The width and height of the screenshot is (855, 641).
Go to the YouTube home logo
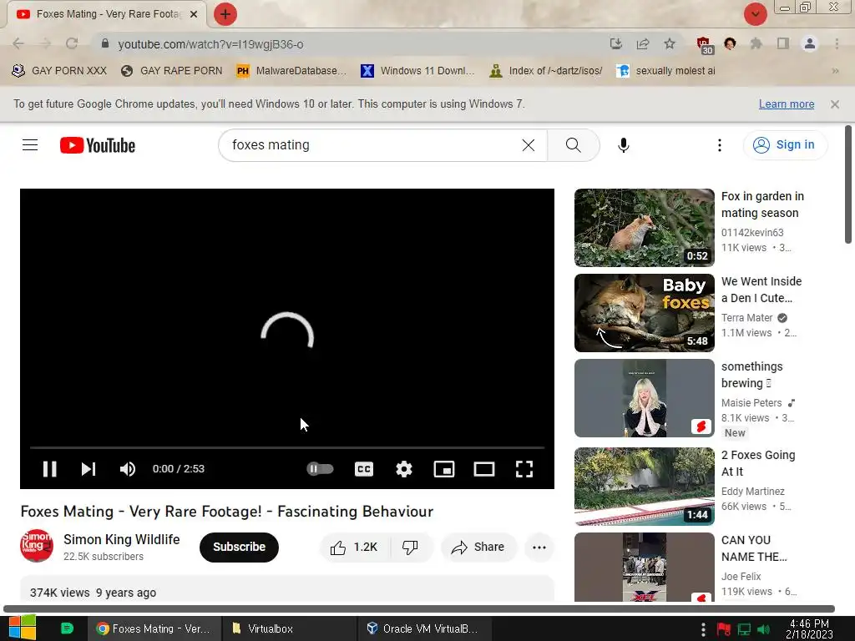(98, 145)
